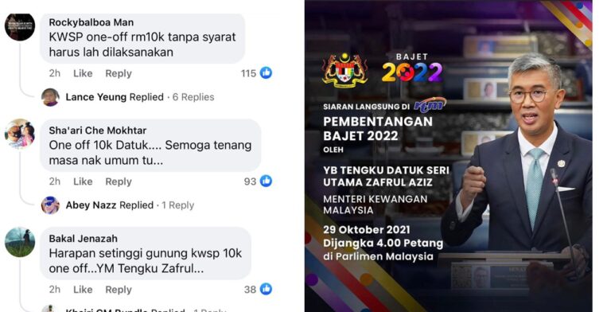Expand replies from Lance Yeung Replied

tap(115, 97)
